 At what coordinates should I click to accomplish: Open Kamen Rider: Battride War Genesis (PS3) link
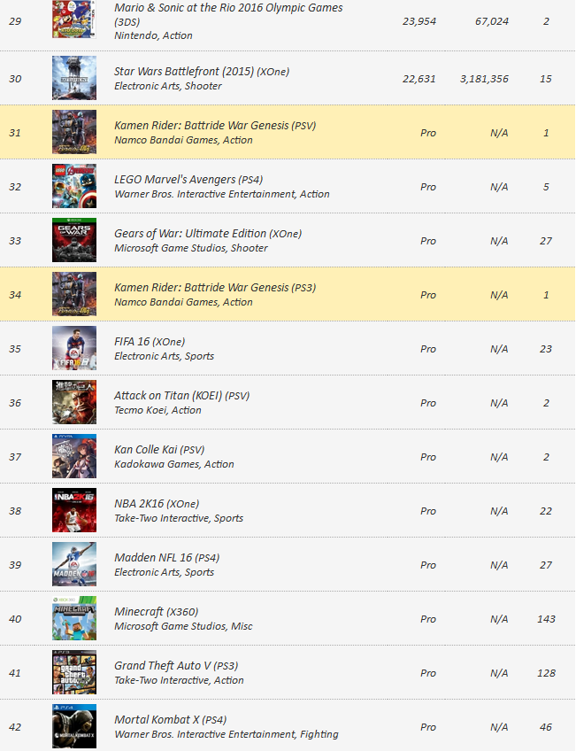click(x=215, y=287)
